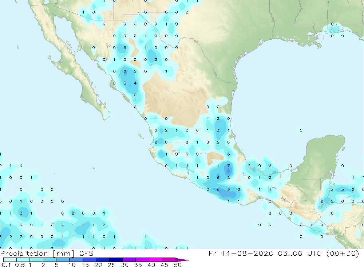Click the over-50 mm legend arrow tip
364x267 pixels.
click(x=182, y=260)
